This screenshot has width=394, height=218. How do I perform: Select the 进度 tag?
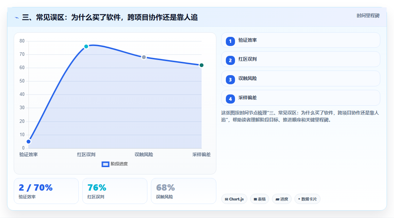click(282, 199)
